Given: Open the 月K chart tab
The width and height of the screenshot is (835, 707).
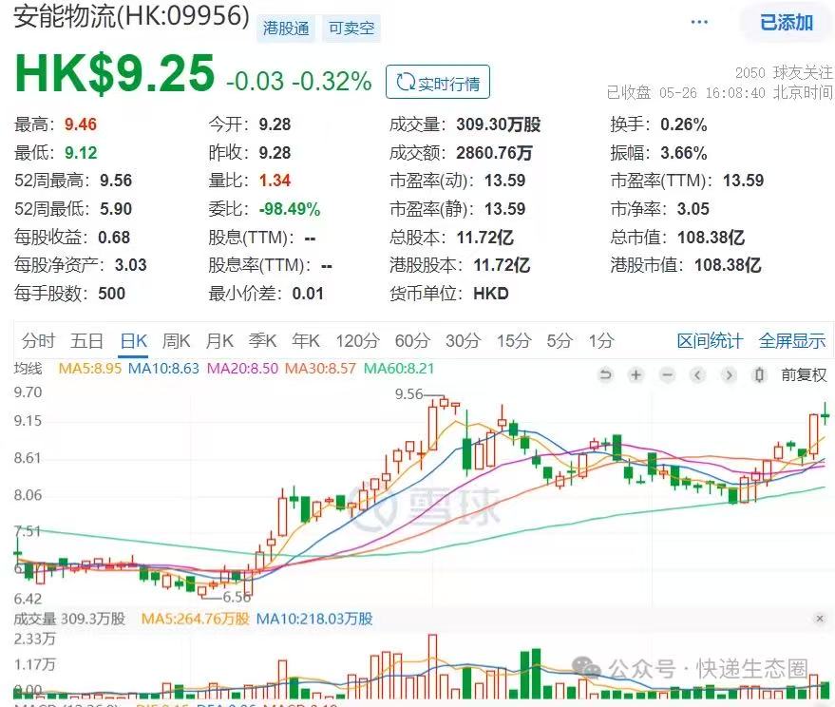Looking at the screenshot, I should point(219,340).
